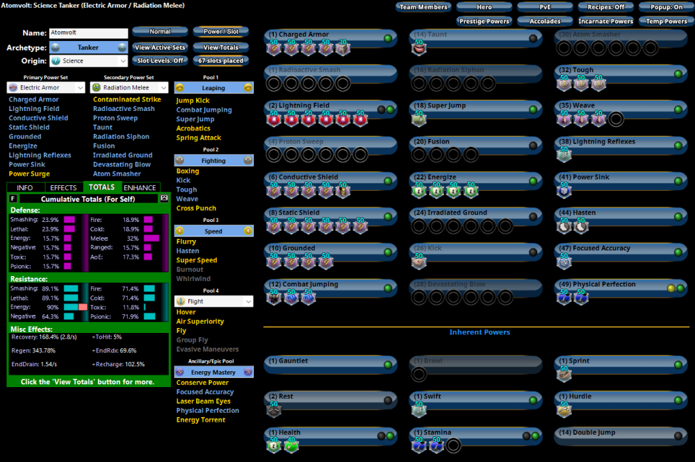The height and width of the screenshot is (462, 695).
Task: Toggle the green indicator on Charged Armor
Action: pyautogui.click(x=388, y=38)
